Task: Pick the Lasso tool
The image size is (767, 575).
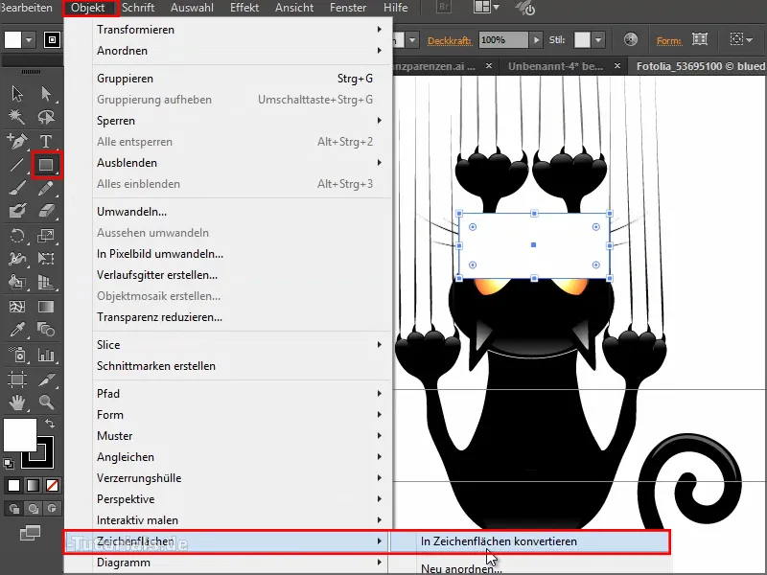Action: point(46,117)
